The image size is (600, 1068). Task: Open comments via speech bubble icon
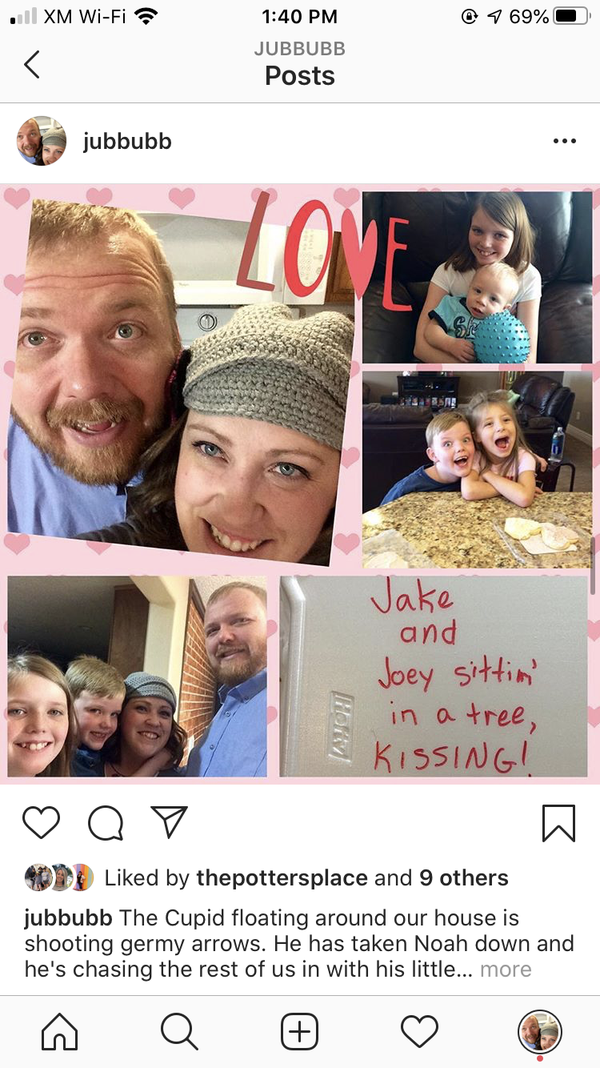point(106,822)
